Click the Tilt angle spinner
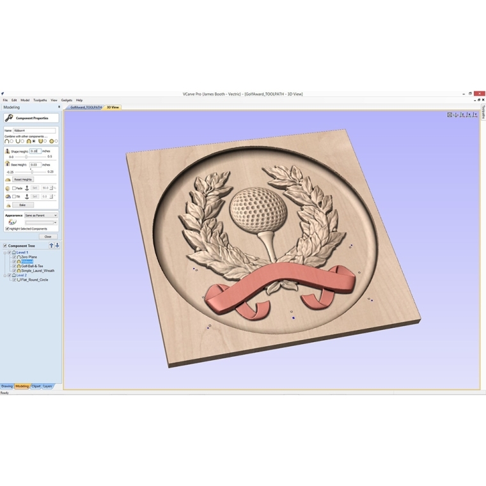The image size is (486, 486). pyautogui.click(x=52, y=196)
